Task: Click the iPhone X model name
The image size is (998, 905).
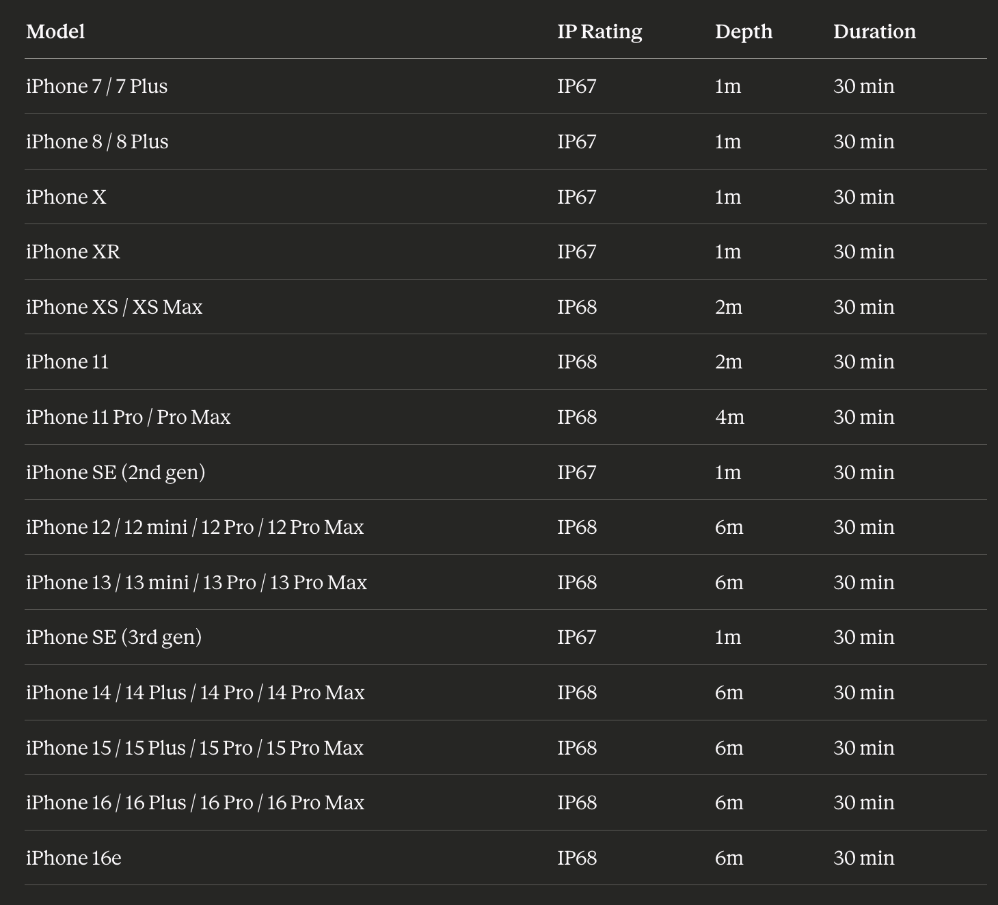Action: 66,197
